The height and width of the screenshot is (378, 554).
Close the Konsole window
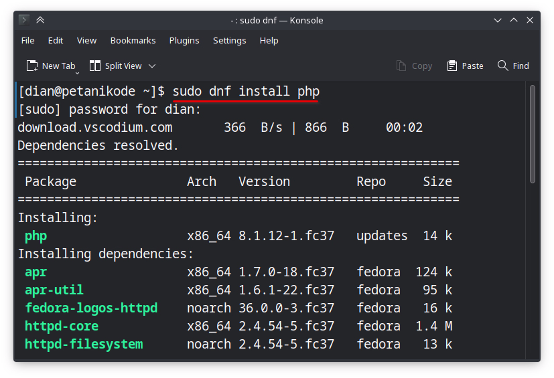[x=530, y=20]
